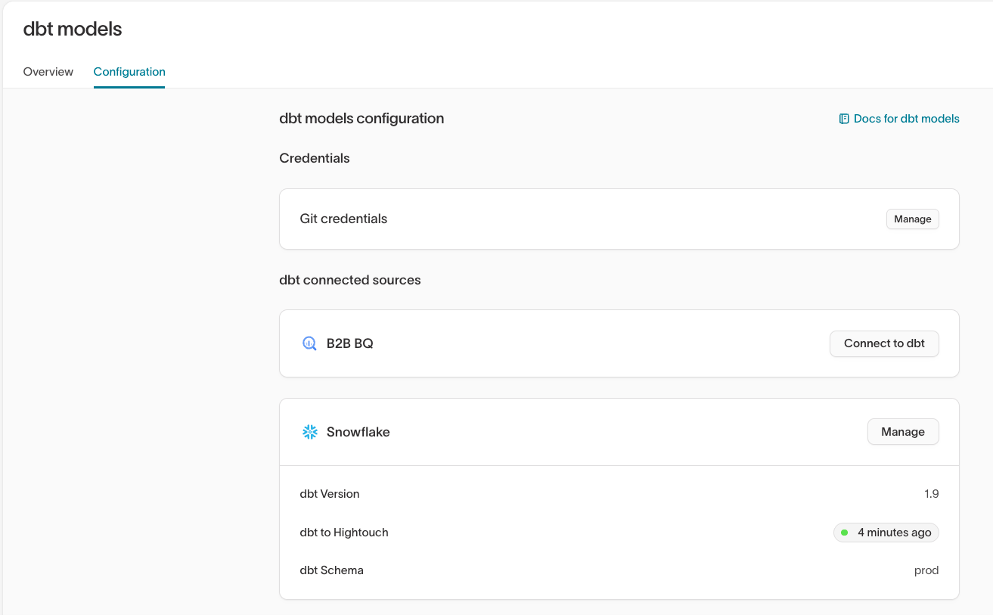
Task: Click the dbt models configuration heading
Action: point(362,119)
